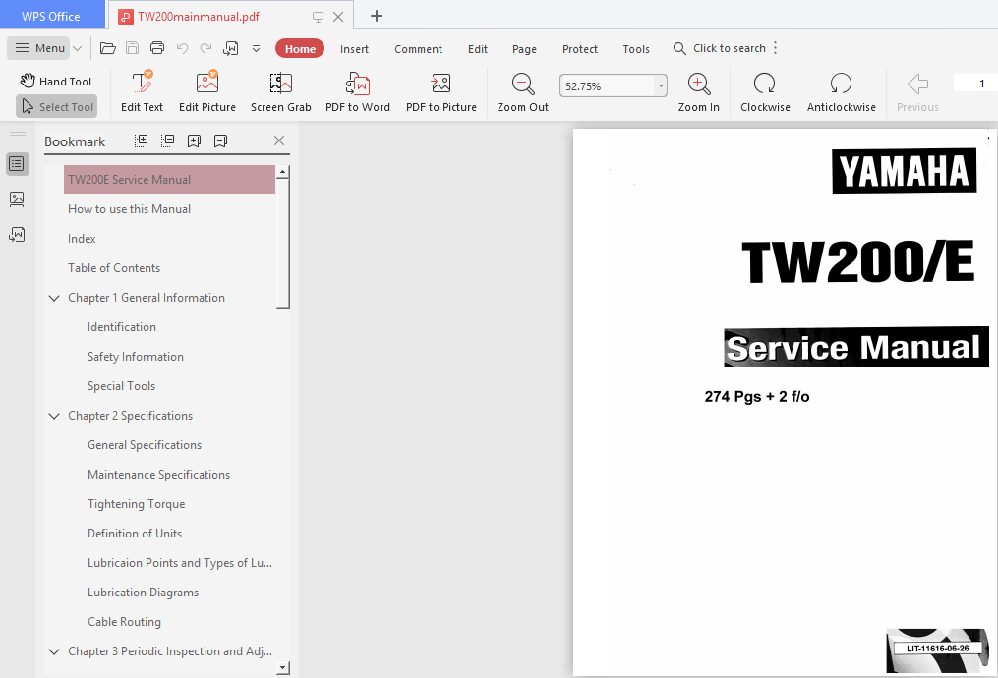Switch to the Edit tab
The width and height of the screenshot is (998, 678).
[477, 49]
